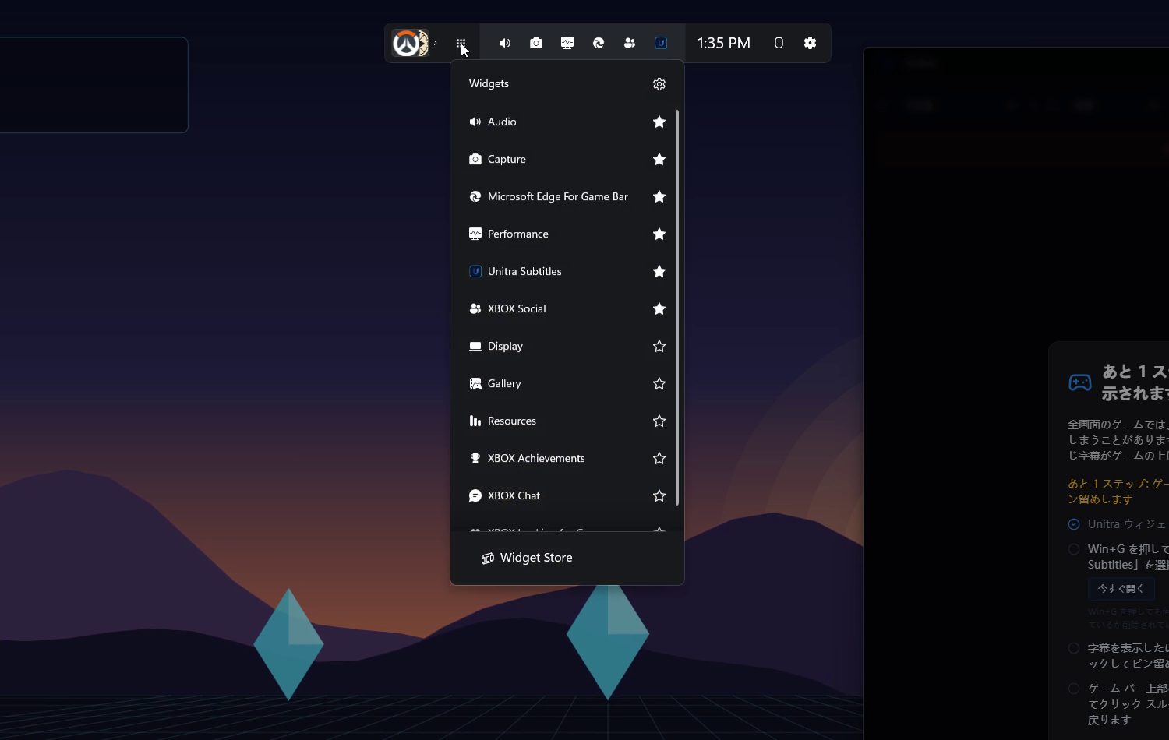Favorite the Gallery widget star
This screenshot has width=1169, height=740.
click(659, 383)
